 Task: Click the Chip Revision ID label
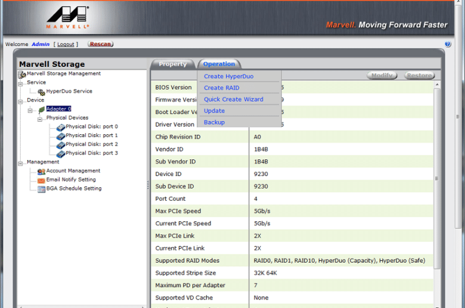pyautogui.click(x=178, y=137)
